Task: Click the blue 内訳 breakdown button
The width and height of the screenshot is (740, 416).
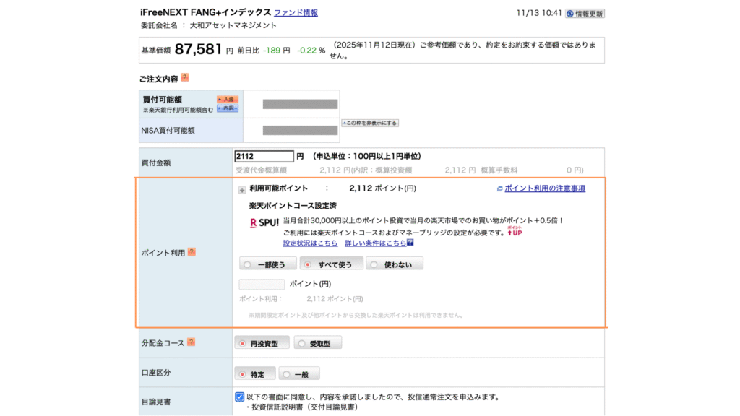Action: tap(228, 108)
